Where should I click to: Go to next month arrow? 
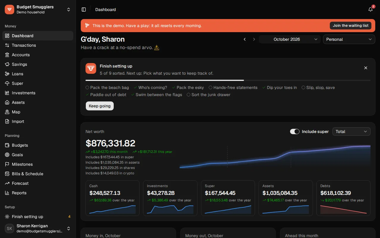click(x=254, y=39)
